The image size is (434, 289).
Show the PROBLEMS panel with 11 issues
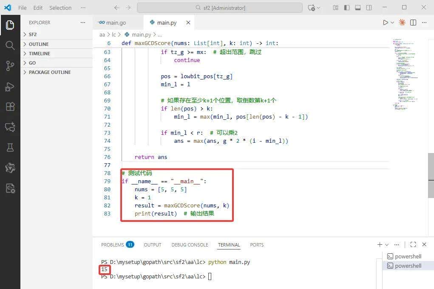click(113, 245)
